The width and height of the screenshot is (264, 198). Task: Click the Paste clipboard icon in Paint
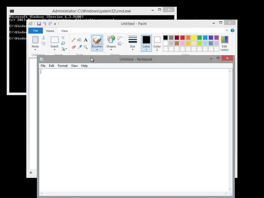[35, 40]
